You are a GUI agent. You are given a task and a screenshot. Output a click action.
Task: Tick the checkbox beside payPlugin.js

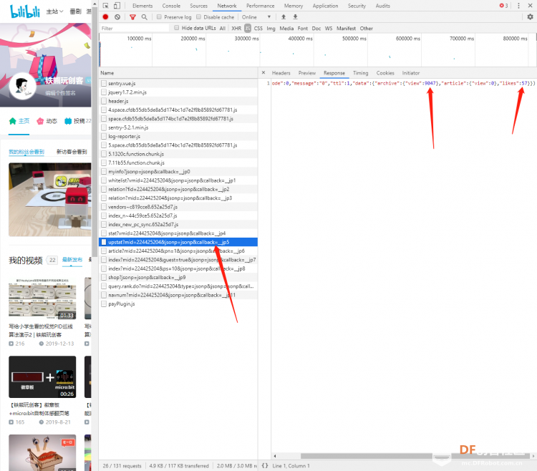coord(104,304)
